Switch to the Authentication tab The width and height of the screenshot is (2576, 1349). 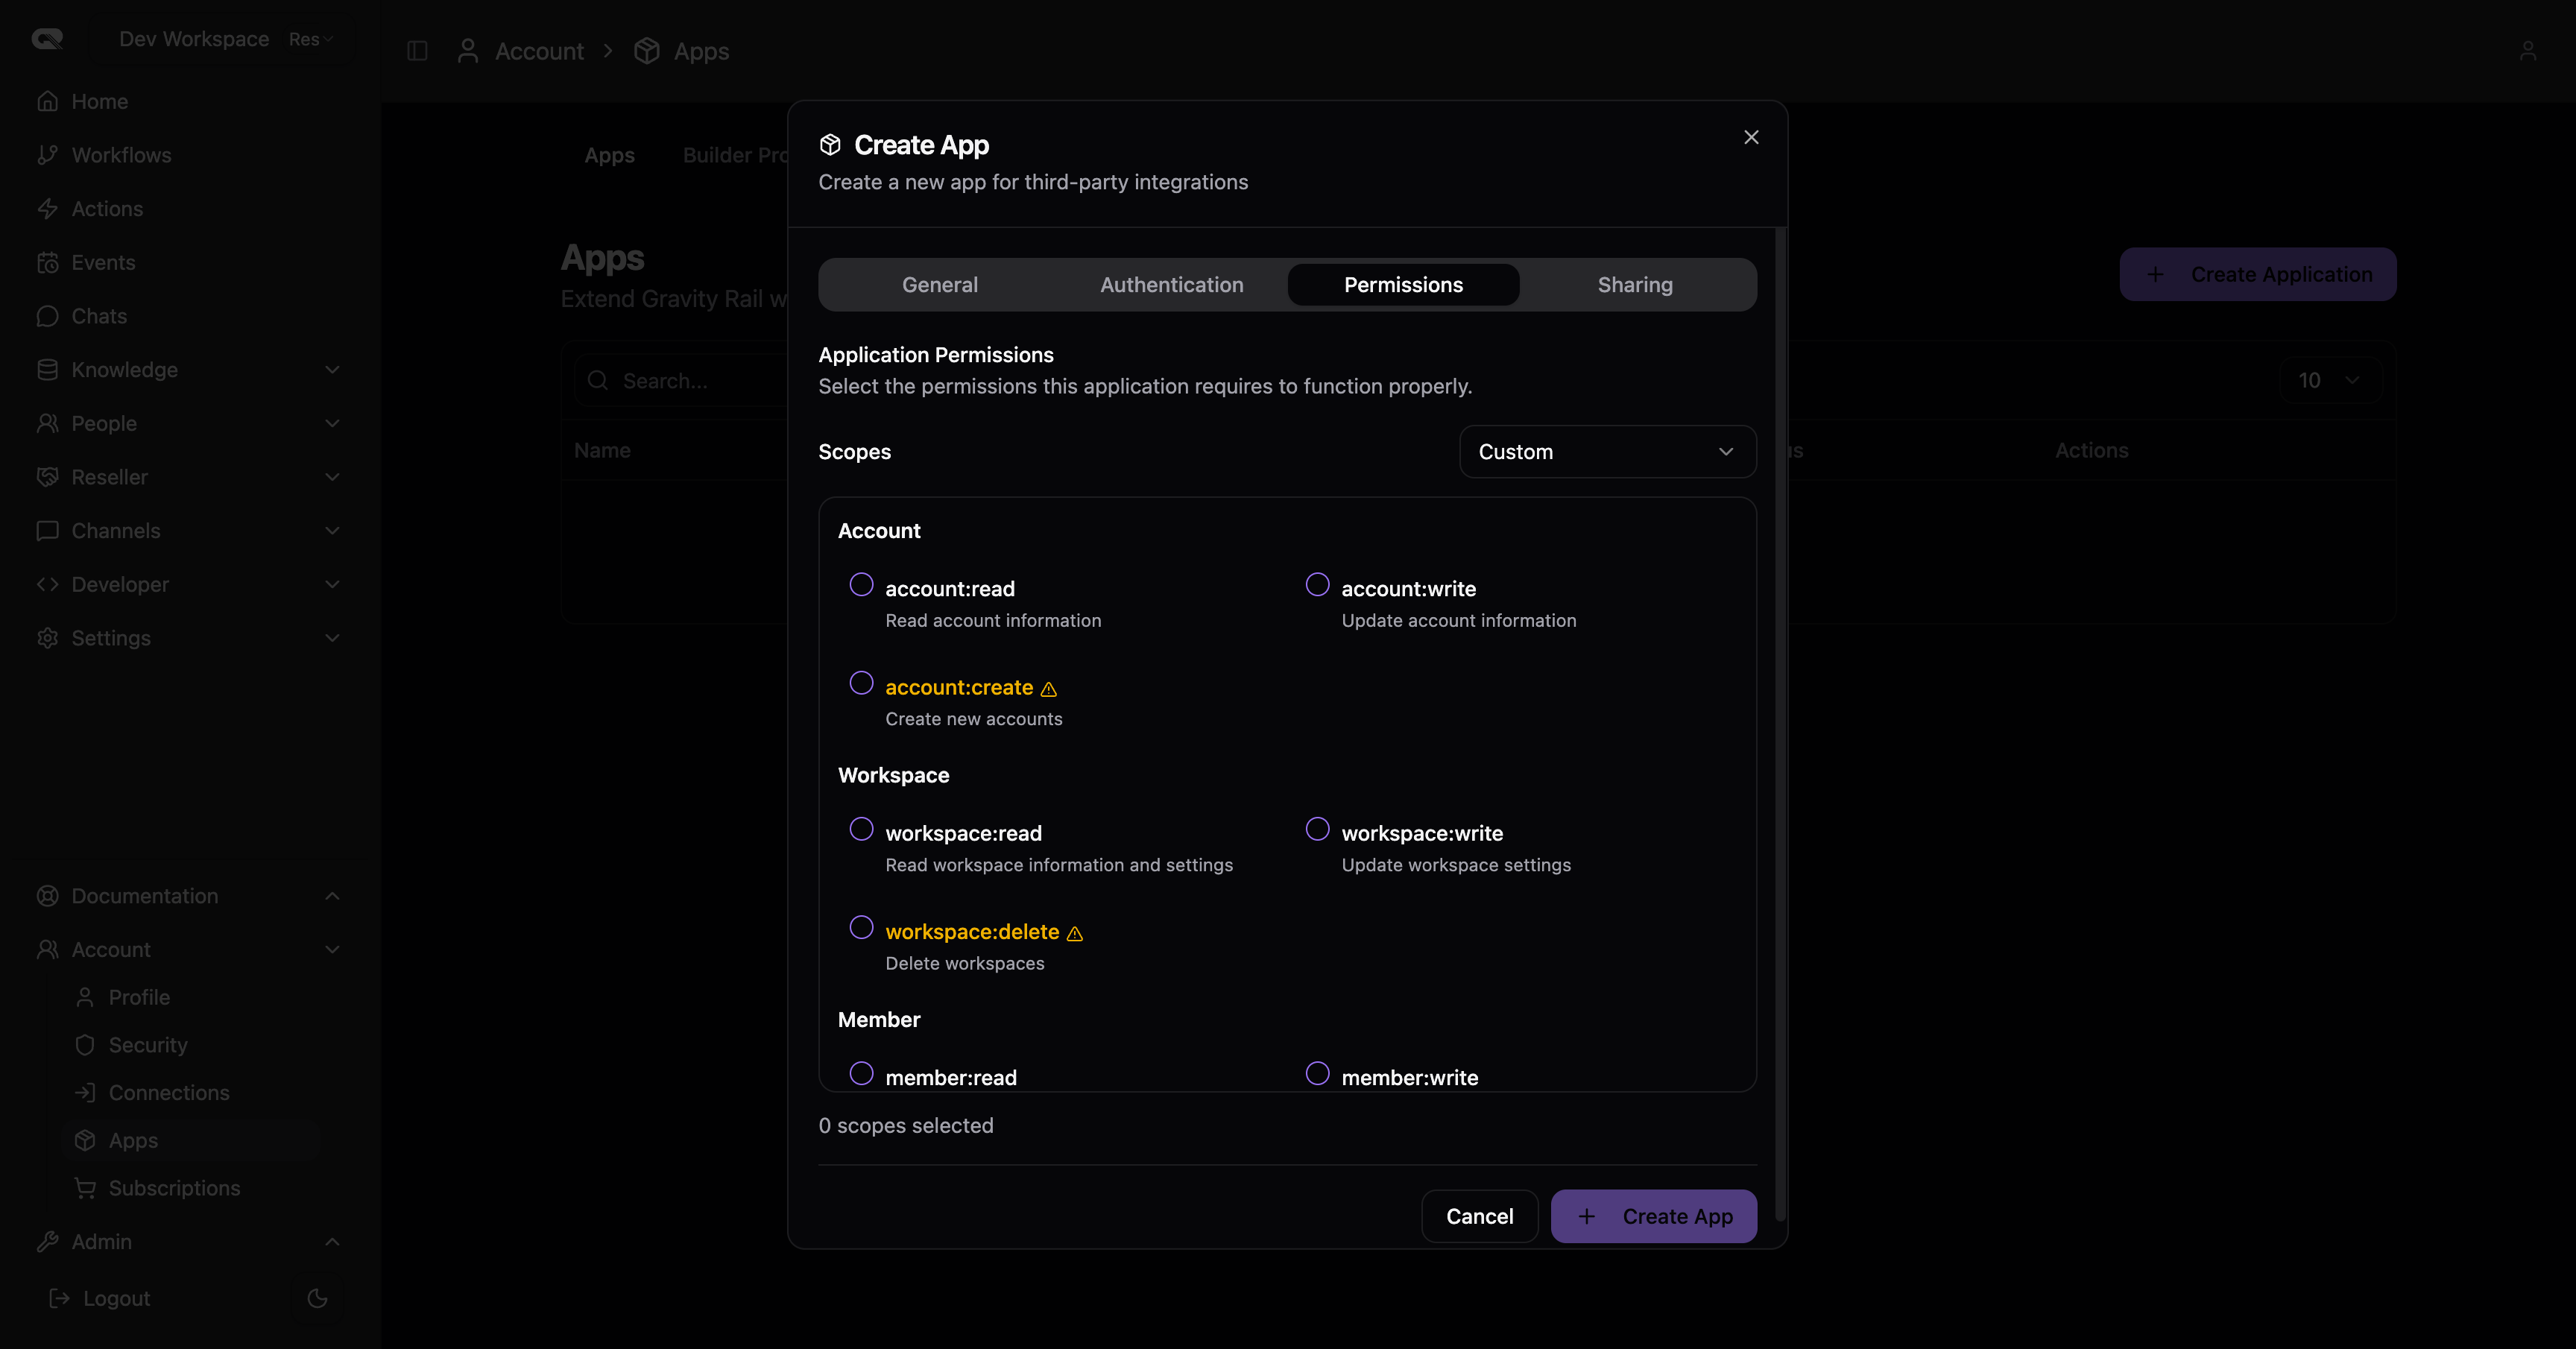(1171, 285)
